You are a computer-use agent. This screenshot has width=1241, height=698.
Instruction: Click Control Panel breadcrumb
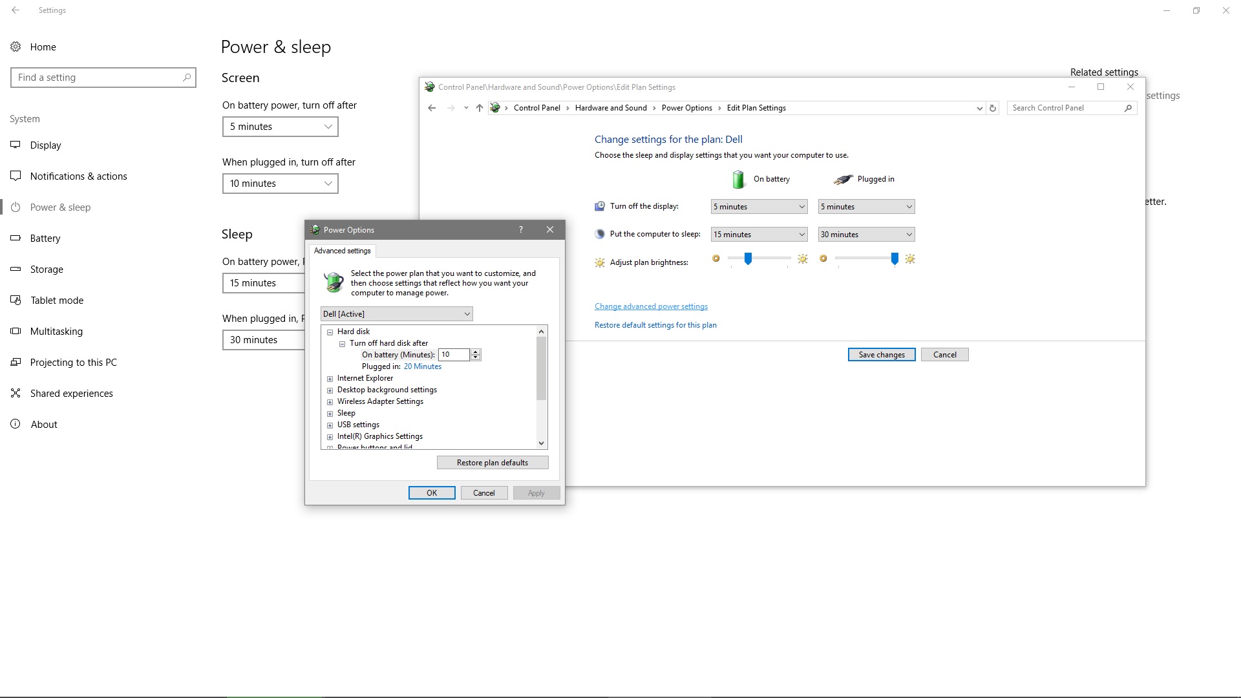pos(536,108)
